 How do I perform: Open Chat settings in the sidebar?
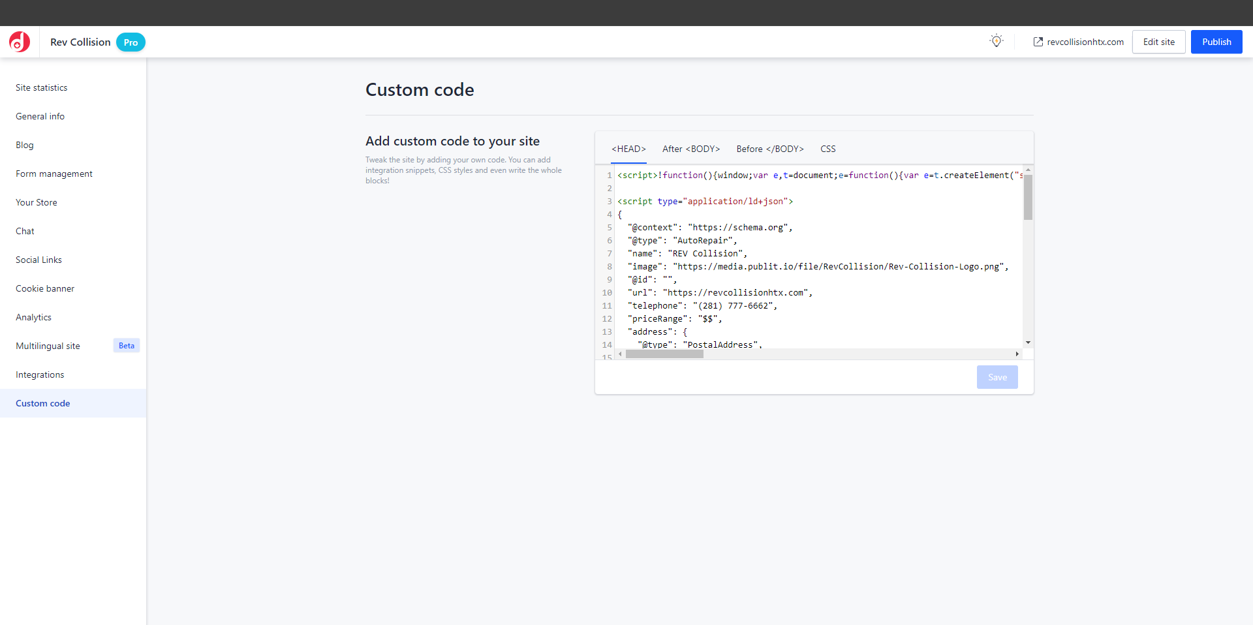click(73, 231)
